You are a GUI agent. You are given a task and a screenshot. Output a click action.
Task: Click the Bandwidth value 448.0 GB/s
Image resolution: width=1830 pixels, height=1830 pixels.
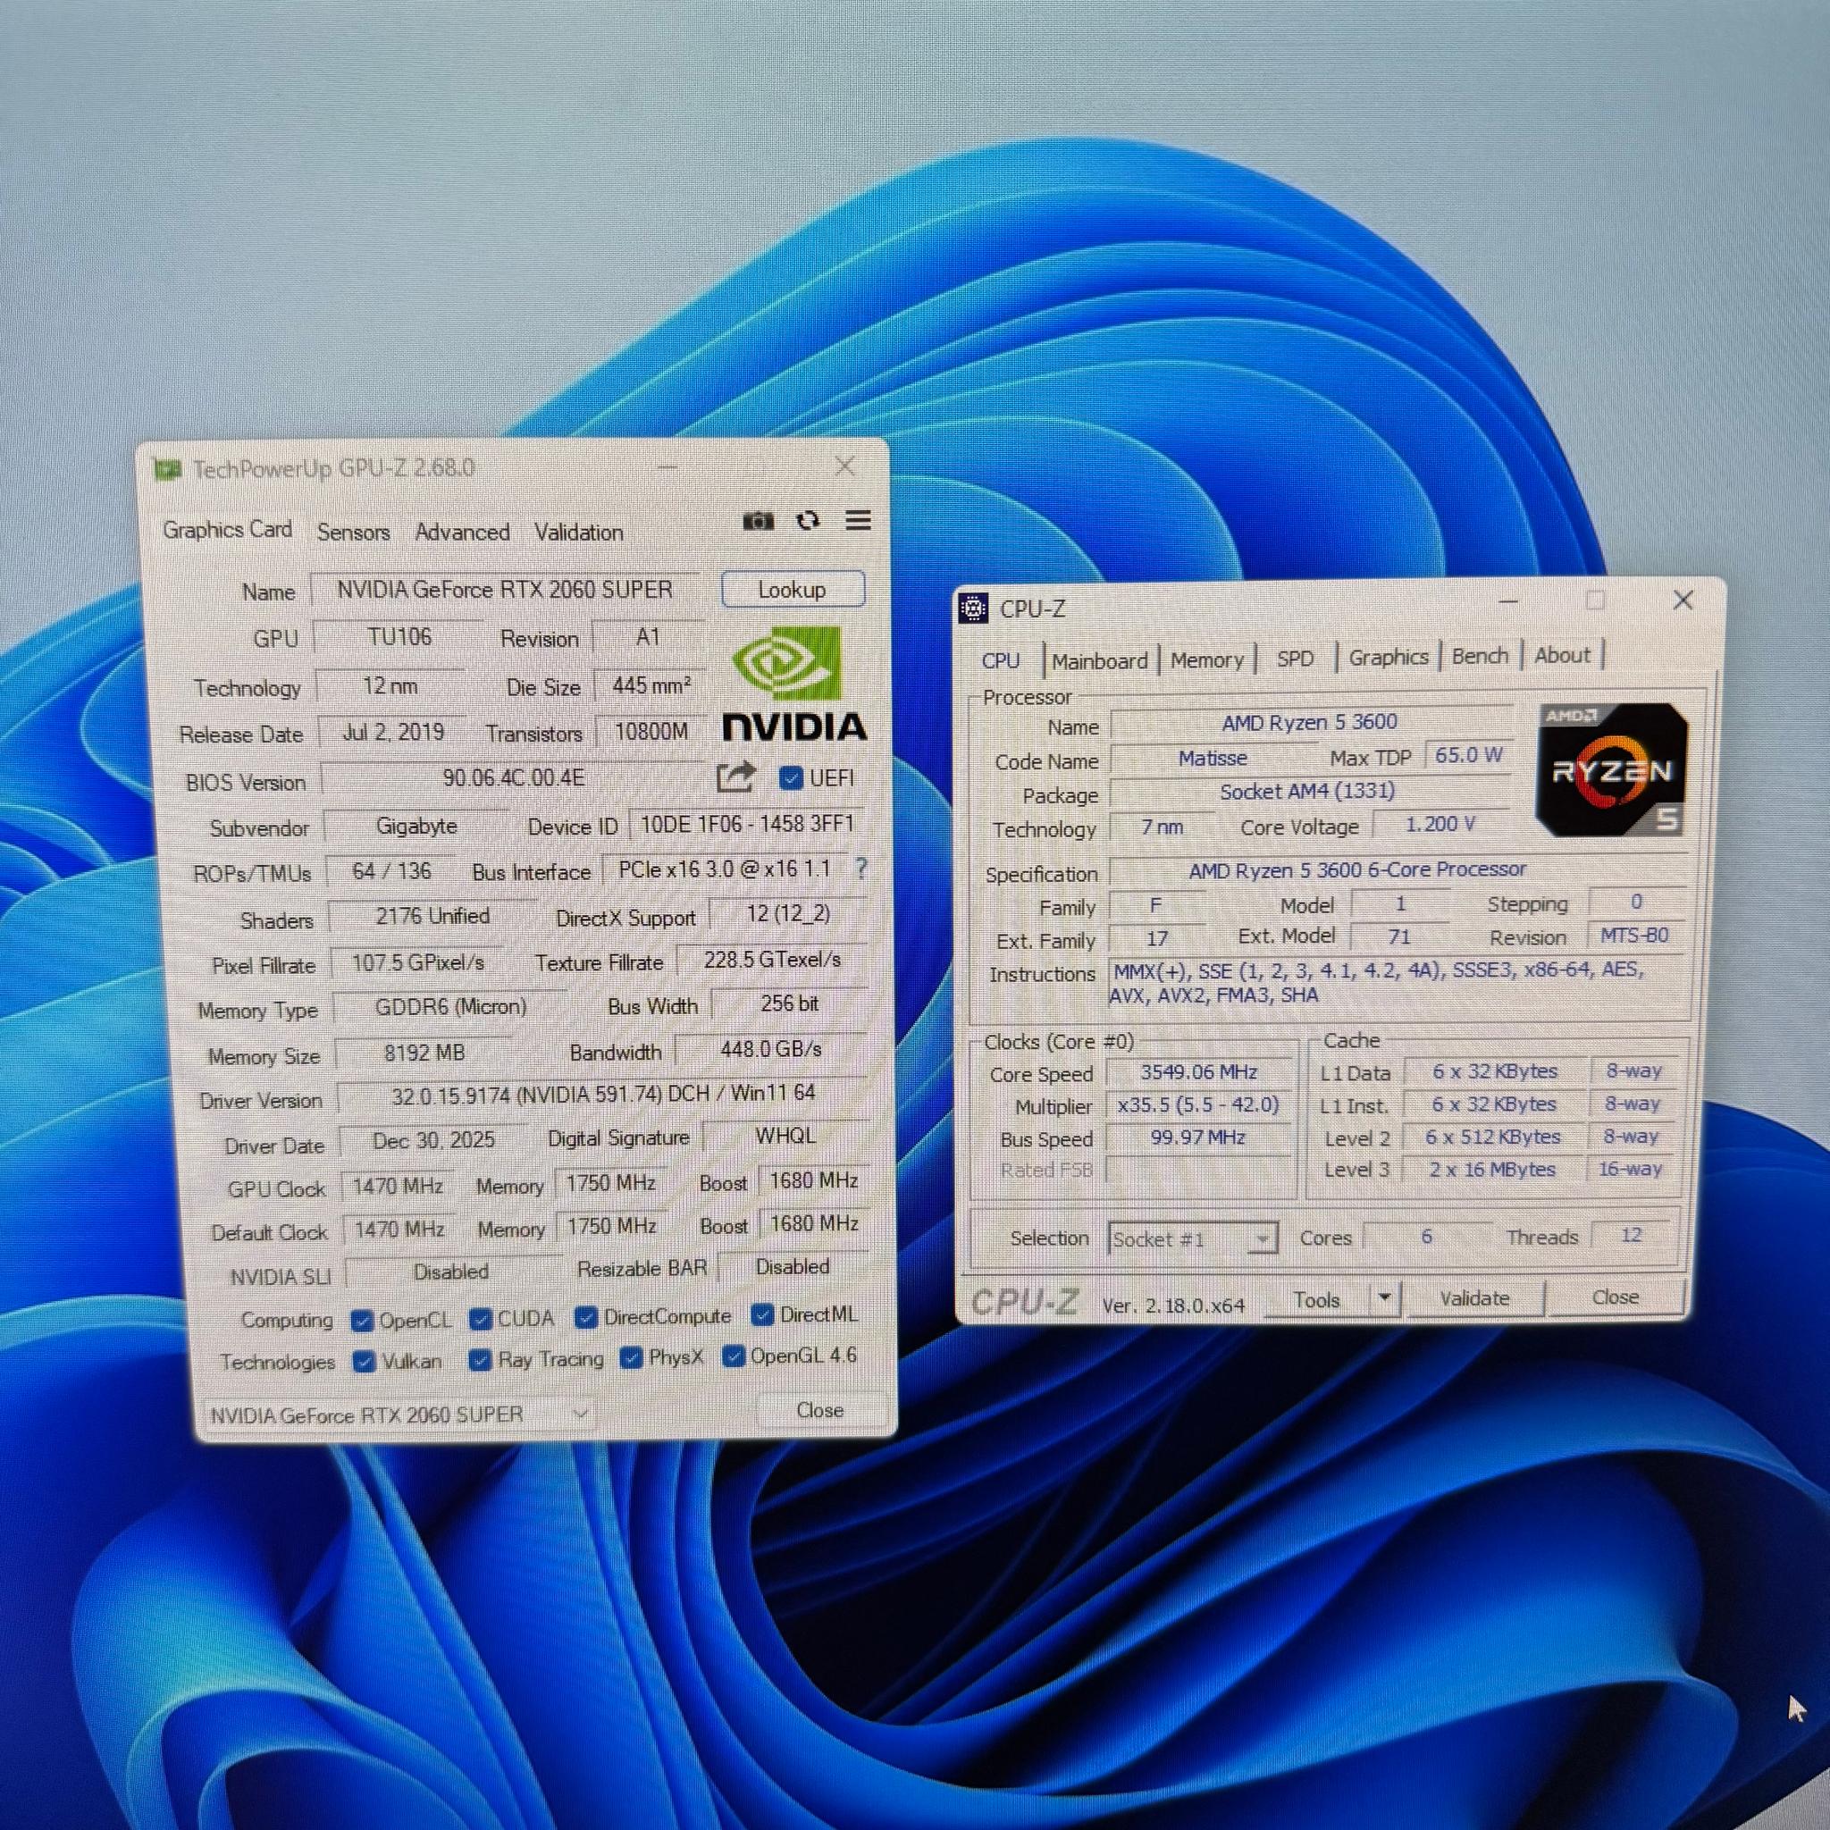click(772, 1050)
